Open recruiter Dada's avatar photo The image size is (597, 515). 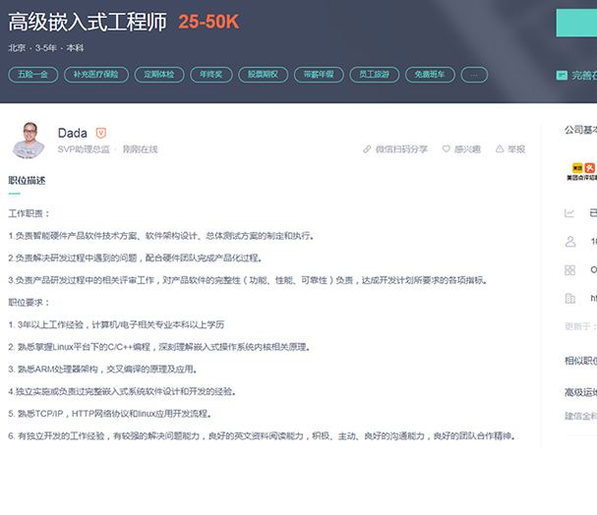click(x=29, y=141)
